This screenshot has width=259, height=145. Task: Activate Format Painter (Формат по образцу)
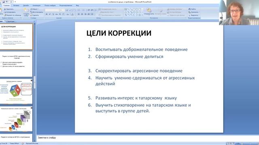13,15
